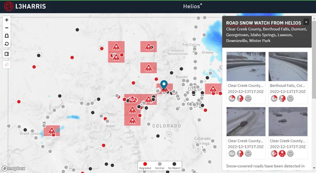Click camera status icon under guardrail-curve Clear Creek card
Viewport: 316px width, 173px height.
tap(232, 99)
